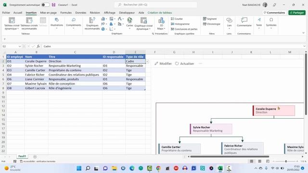Click Accessibilité status bar message
308x173 pixels.
pos(38,161)
